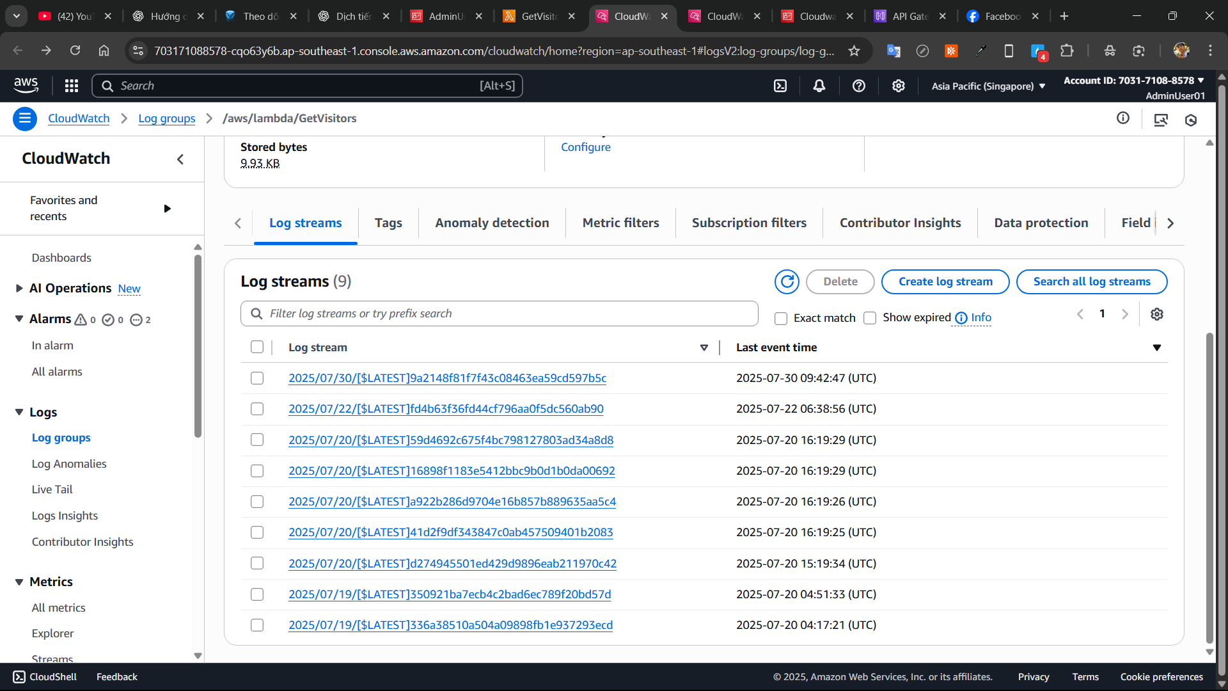The height and width of the screenshot is (691, 1228).
Task: Open AWS notifications bell
Action: 819,86
